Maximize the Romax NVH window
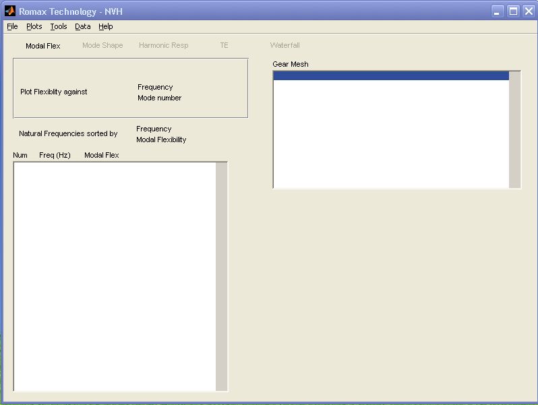Image resolution: width=538 pixels, height=405 pixels. point(513,11)
